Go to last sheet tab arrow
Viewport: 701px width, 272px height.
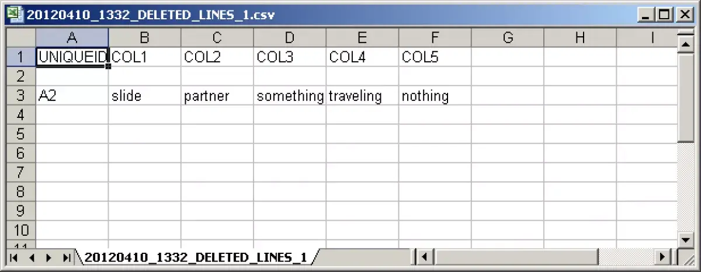pos(67,257)
